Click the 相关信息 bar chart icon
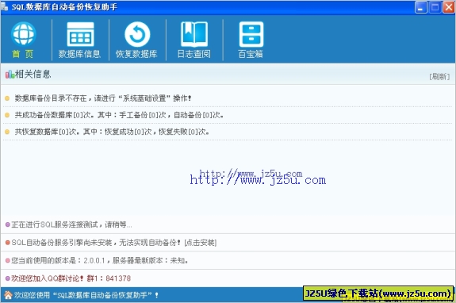Viewport: 456px width, 303px height. click(x=10, y=75)
